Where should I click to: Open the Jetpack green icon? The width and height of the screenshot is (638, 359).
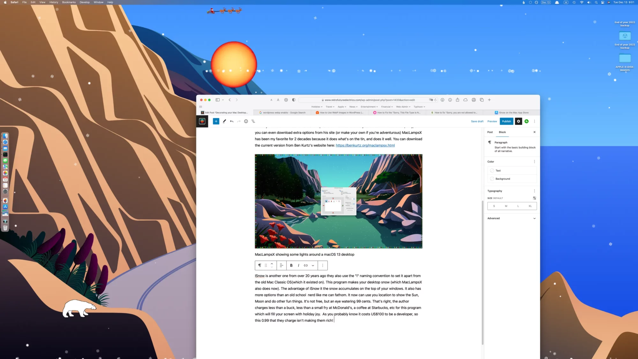(527, 121)
